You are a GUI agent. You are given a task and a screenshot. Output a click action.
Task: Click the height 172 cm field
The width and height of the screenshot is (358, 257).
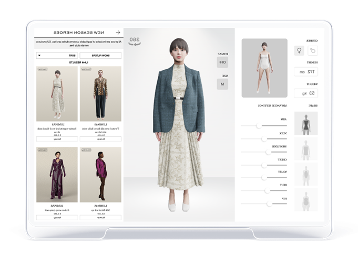click(x=306, y=71)
